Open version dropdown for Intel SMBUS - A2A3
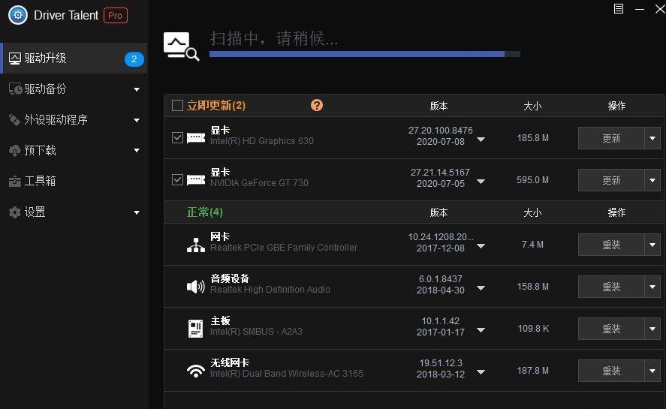This screenshot has height=409, width=666. (481, 330)
